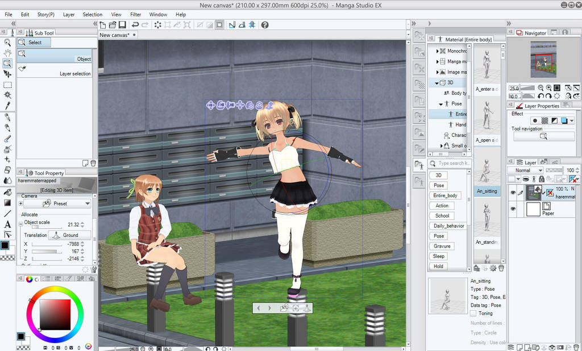Toggle the Toning checkbox

473,313
